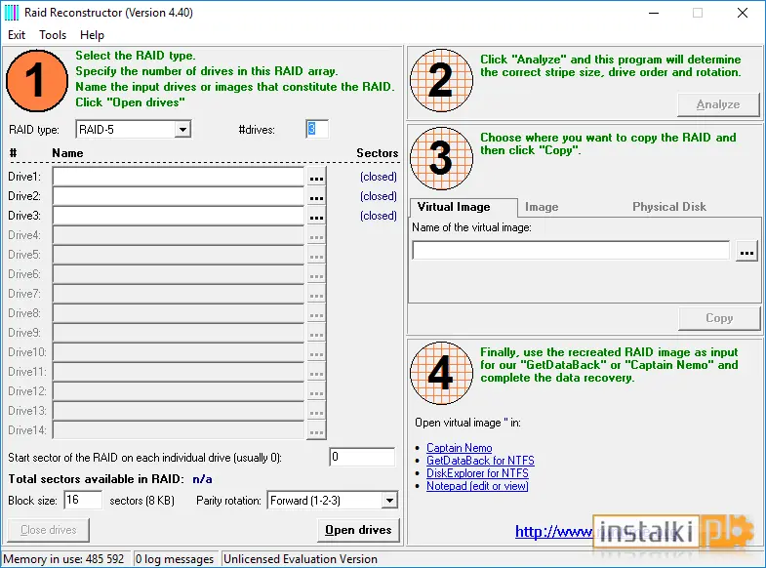This screenshot has width=766, height=568.
Task: Click the #drives number field
Action: pyautogui.click(x=317, y=129)
